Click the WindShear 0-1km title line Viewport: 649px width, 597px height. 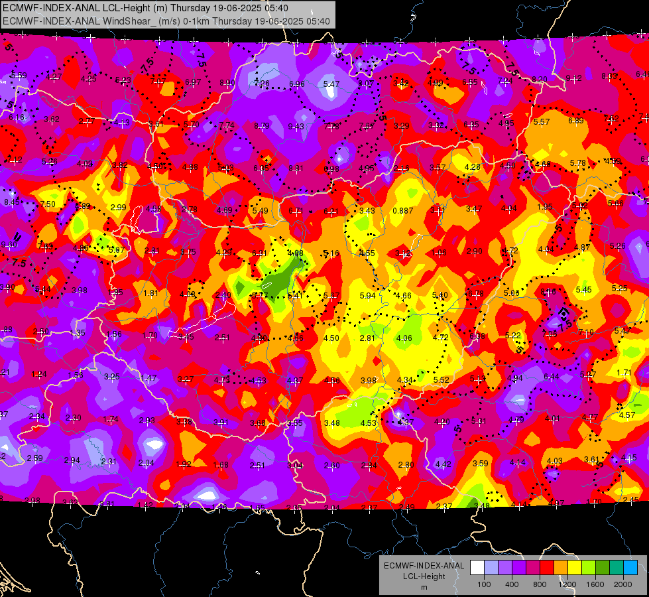pyautogui.click(x=166, y=21)
